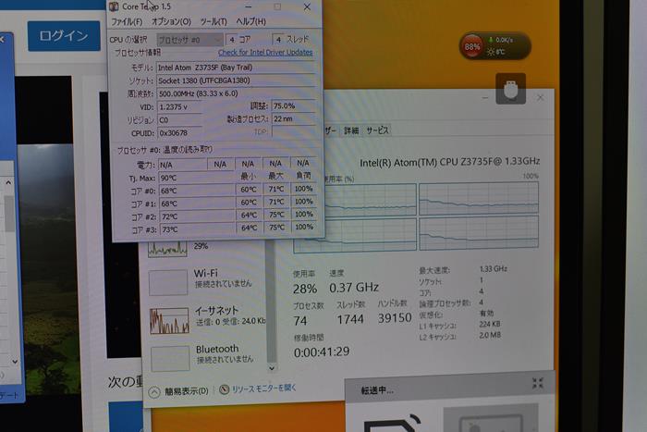Screen dimensions: 647x432
Task: Click the blue ログイン button
Action: point(64,36)
